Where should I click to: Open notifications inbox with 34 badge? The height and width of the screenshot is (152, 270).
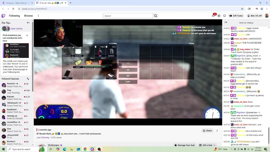[x=213, y=16]
